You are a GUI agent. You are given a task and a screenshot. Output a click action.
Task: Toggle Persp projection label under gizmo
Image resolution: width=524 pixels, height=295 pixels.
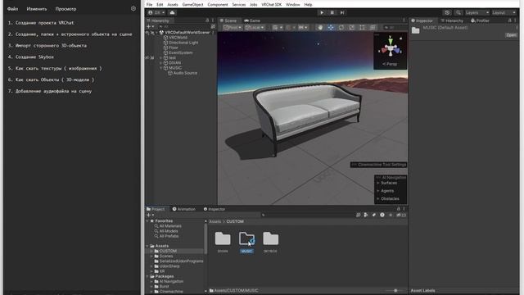[x=390, y=64]
